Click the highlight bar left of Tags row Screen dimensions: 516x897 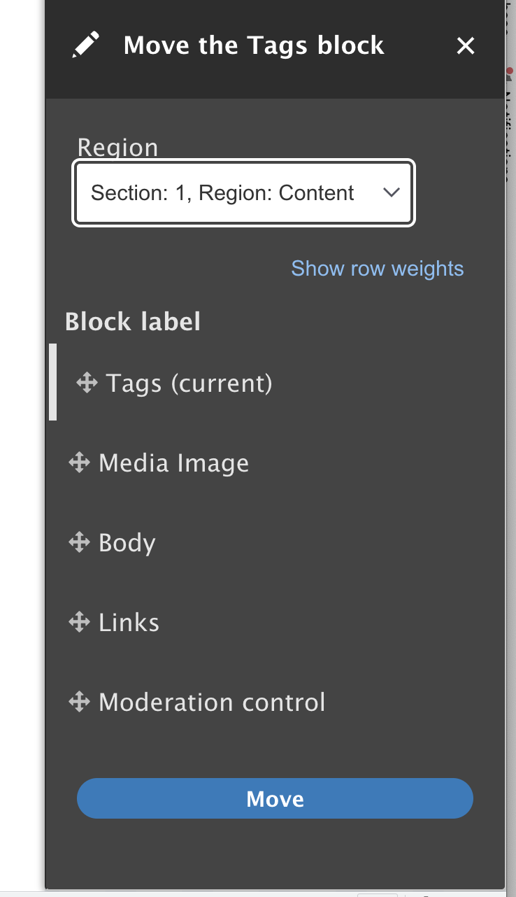(x=53, y=383)
